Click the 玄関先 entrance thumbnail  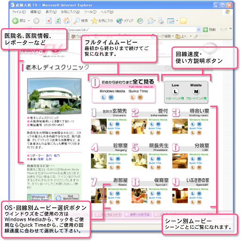click(99, 126)
